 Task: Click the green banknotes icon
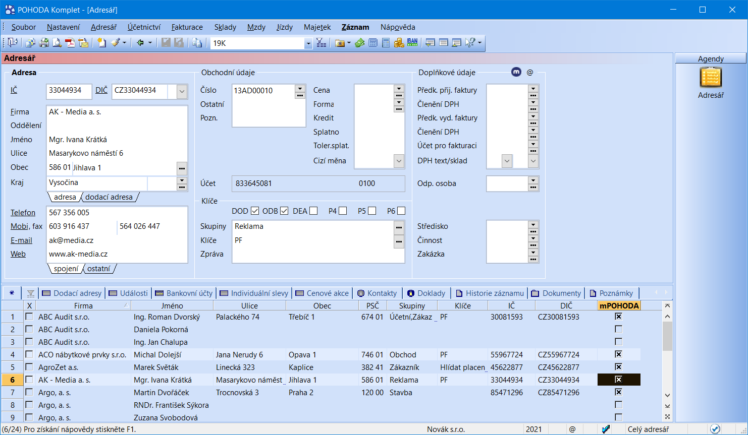[360, 43]
